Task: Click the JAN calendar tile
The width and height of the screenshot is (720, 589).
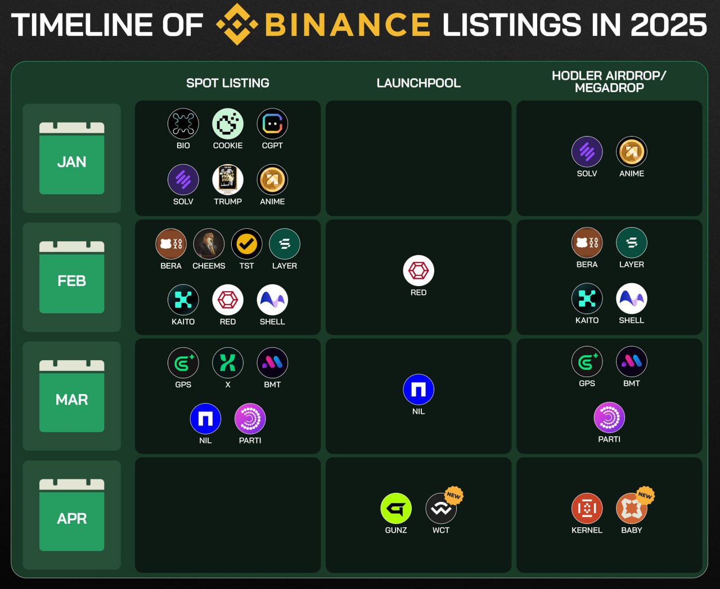Action: (72, 158)
